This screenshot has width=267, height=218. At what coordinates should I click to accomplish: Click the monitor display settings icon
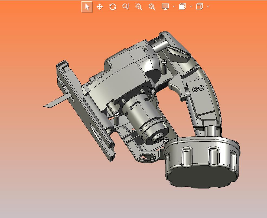(x=165, y=7)
